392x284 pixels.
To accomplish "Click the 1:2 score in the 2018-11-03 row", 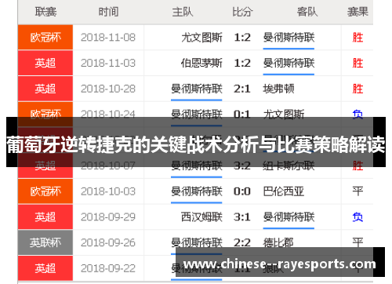I will coord(242,63).
